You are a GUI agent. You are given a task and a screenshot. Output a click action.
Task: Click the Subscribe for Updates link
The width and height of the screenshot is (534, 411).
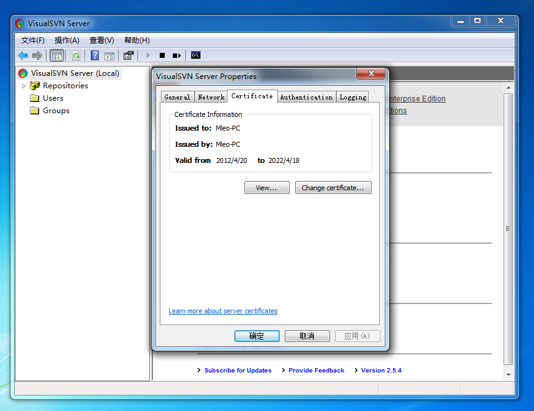237,370
